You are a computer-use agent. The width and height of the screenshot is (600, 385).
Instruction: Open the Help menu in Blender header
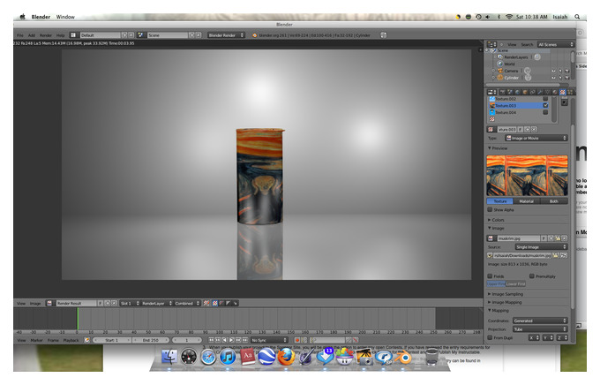pos(61,35)
